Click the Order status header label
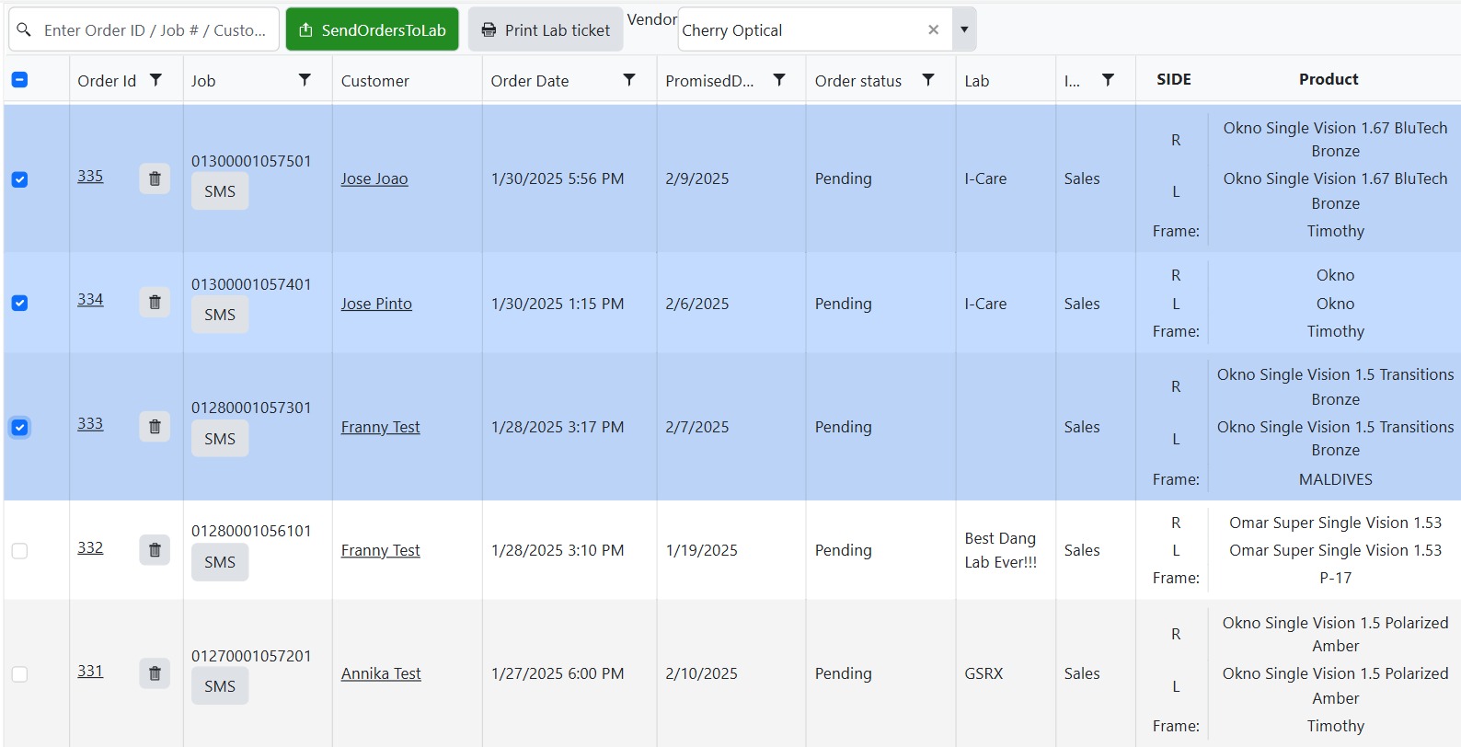This screenshot has width=1461, height=747. click(x=858, y=81)
